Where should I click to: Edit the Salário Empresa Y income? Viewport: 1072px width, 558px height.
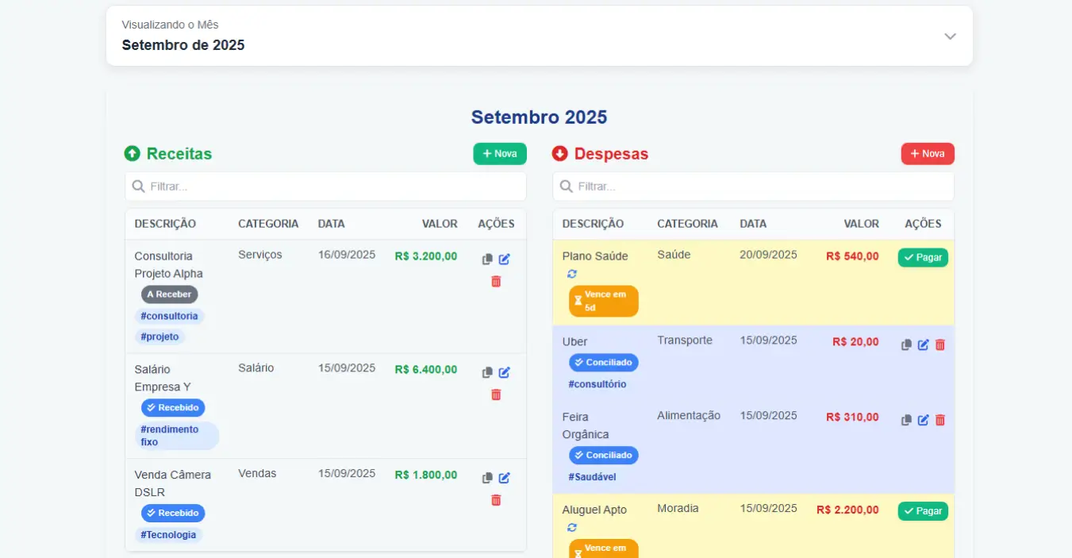point(505,372)
